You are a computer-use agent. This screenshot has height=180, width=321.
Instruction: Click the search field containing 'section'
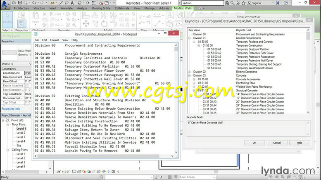[x=203, y=3]
